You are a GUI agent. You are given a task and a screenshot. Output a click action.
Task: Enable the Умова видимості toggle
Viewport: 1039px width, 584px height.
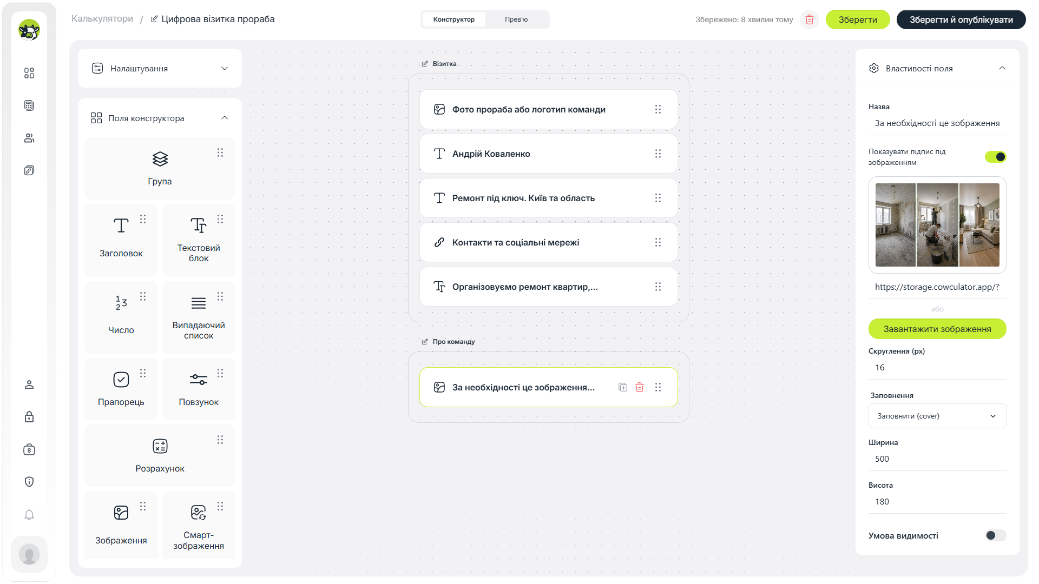click(995, 535)
